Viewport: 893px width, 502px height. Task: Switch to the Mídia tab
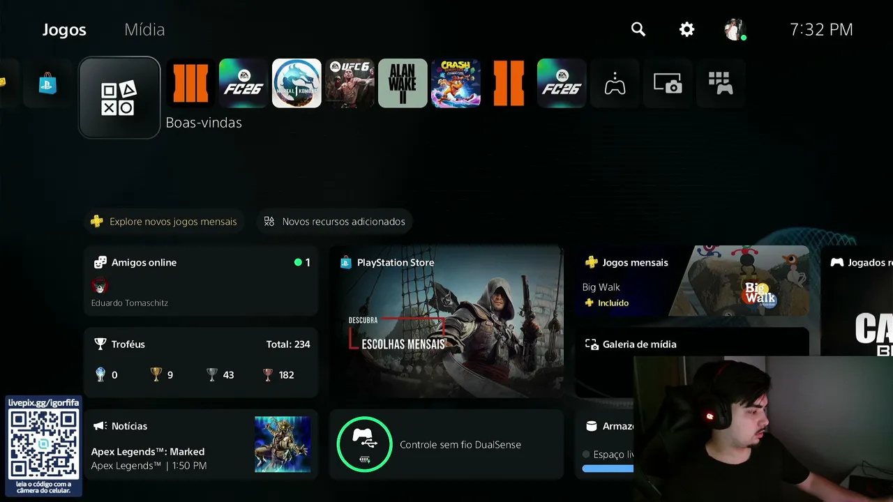click(x=144, y=29)
